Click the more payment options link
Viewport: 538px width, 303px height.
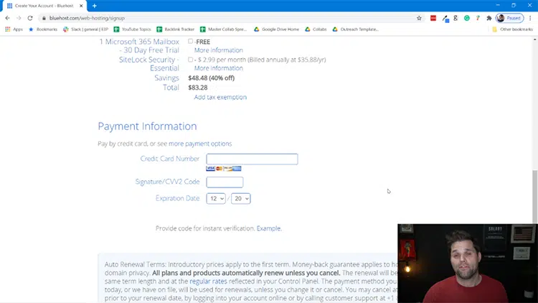coord(200,144)
